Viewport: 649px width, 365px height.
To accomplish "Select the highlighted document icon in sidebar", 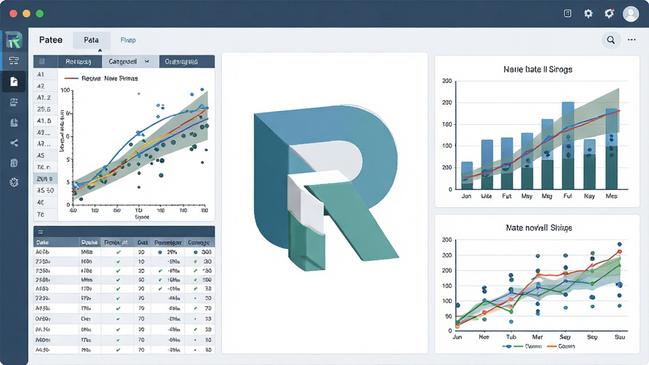I will coord(14,81).
